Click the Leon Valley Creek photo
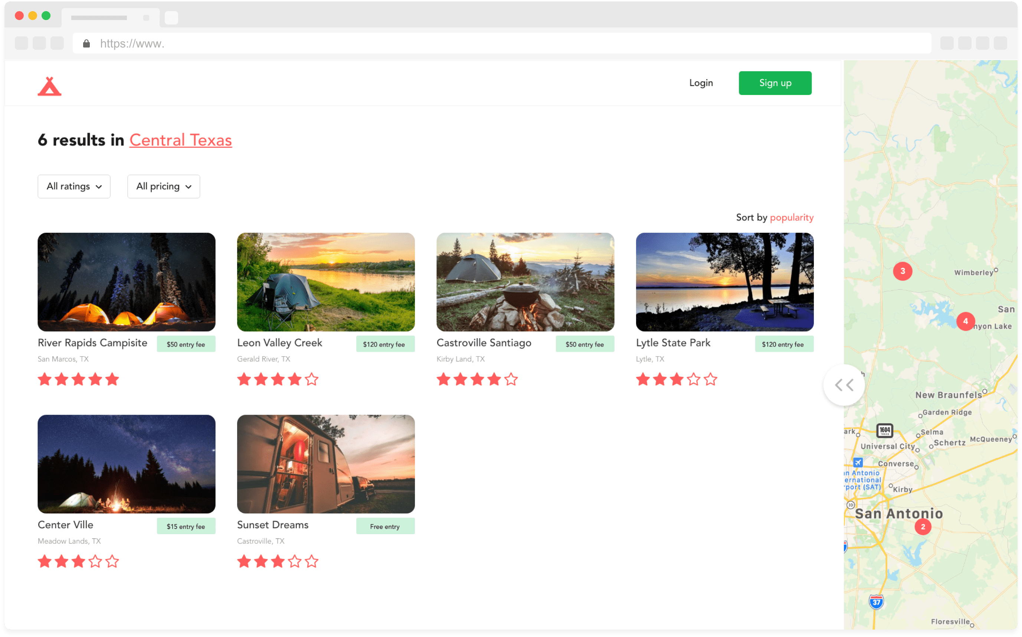 pos(326,282)
